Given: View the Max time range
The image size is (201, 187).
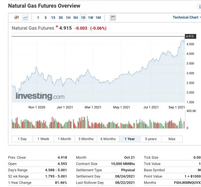Looking at the screenshot, I should coord(172,139).
